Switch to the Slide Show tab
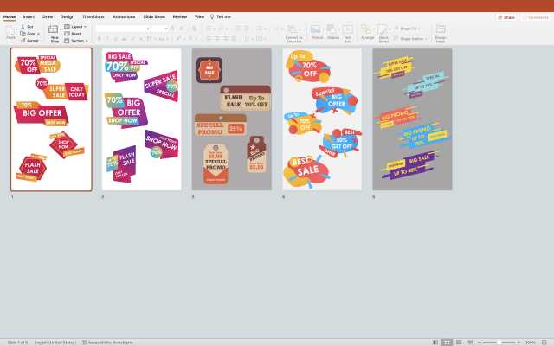554x346 pixels. click(155, 16)
